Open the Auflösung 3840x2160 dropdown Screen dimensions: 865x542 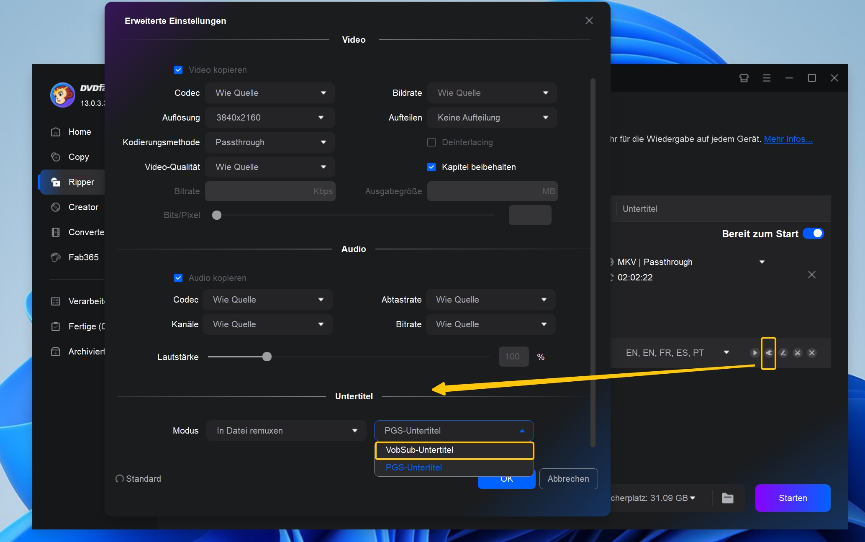pyautogui.click(x=270, y=118)
